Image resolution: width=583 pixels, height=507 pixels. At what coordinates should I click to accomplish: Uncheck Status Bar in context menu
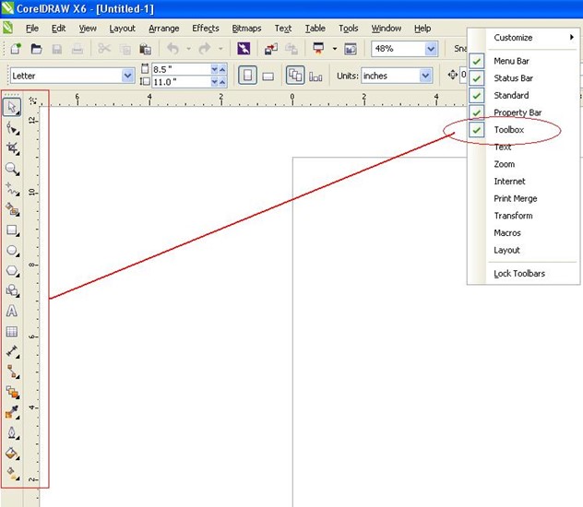(x=477, y=78)
